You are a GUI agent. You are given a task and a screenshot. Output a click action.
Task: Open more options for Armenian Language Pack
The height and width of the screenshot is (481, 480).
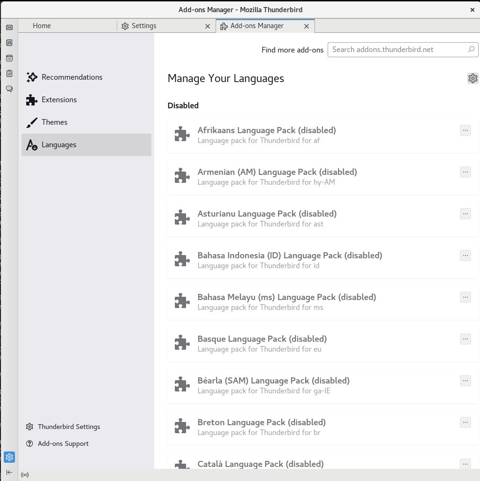465,172
